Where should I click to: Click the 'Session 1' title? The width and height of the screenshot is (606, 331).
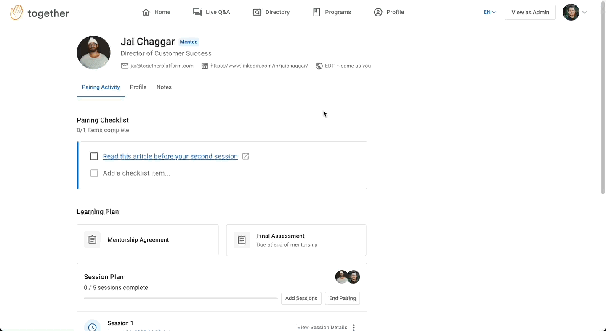(x=120, y=323)
